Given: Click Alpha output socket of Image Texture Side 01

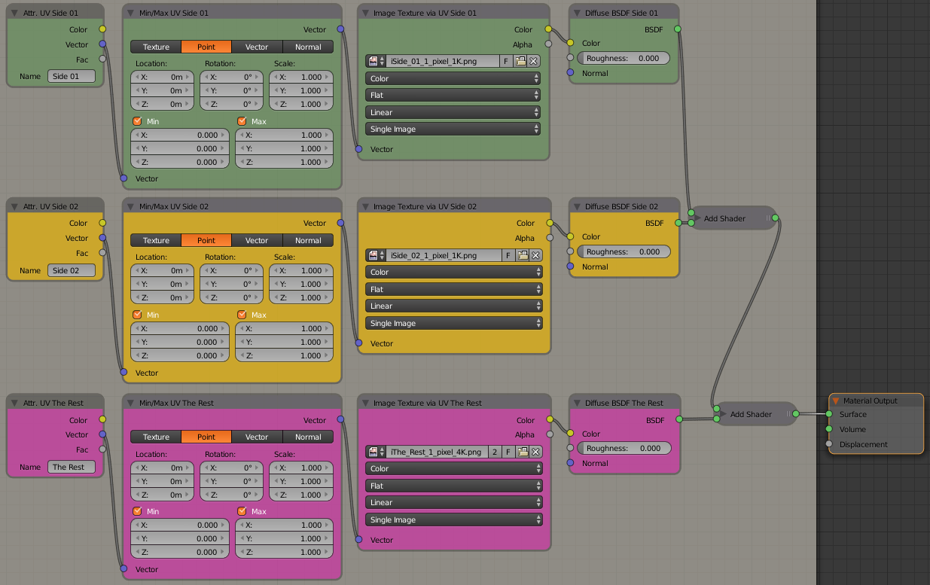Looking at the screenshot, I should pos(548,44).
